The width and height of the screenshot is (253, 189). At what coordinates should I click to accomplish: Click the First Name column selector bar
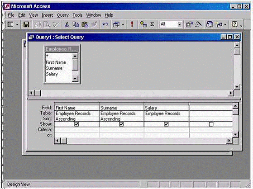tap(76, 104)
